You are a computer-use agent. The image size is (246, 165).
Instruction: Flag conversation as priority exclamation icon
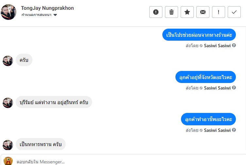click(219, 12)
